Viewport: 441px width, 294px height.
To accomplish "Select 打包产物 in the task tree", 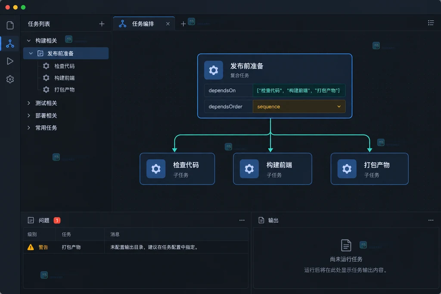I will click(x=65, y=90).
